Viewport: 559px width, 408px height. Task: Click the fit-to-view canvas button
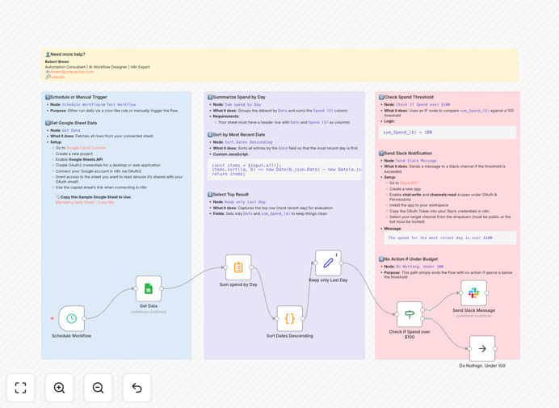[21, 388]
